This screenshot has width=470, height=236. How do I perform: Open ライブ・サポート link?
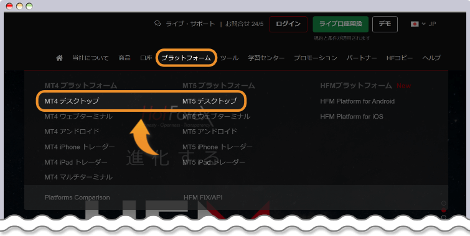[190, 24]
